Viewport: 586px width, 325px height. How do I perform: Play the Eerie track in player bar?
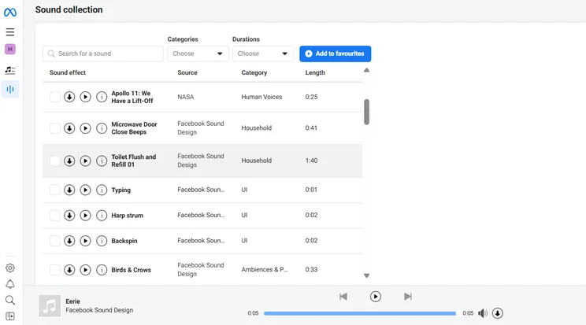[x=376, y=297]
